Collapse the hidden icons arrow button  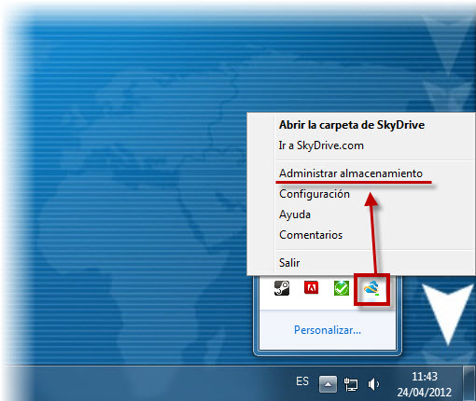point(328,384)
